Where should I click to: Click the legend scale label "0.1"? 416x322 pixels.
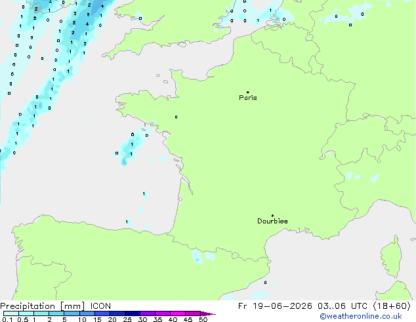[7, 319]
